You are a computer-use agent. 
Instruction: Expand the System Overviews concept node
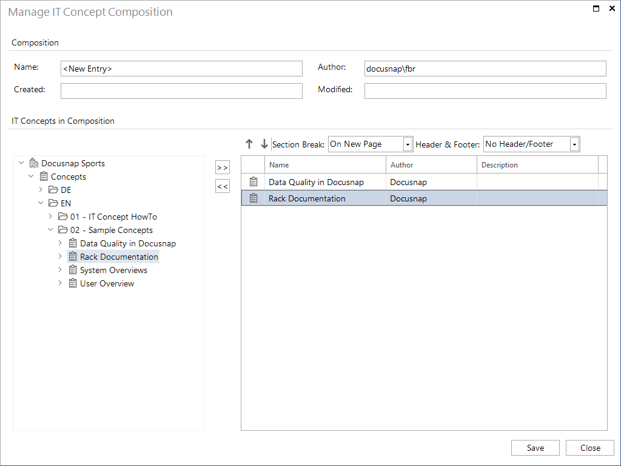60,269
